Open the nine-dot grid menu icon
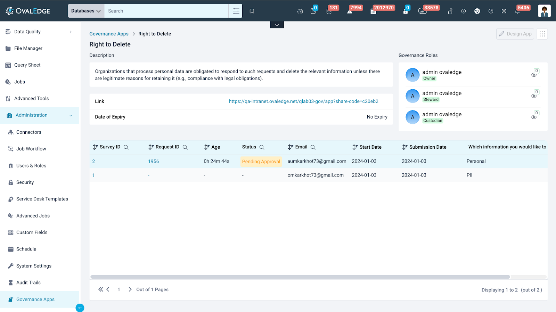Image resolution: width=556 pixels, height=312 pixels. click(x=542, y=34)
